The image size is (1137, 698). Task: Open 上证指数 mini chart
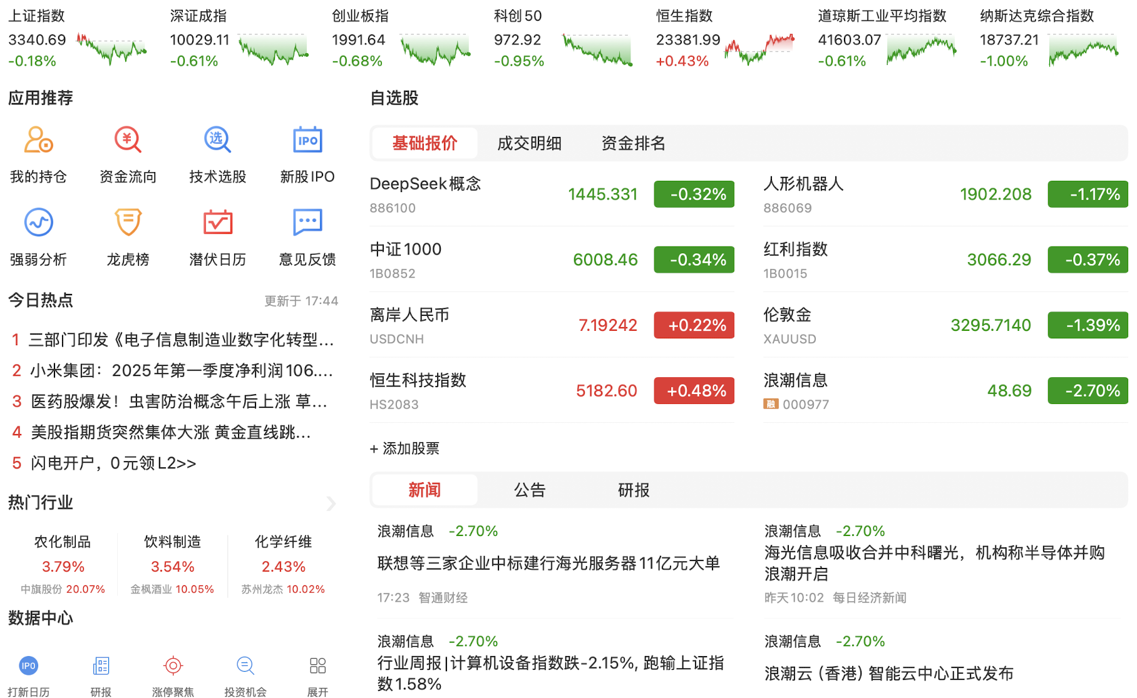click(111, 49)
